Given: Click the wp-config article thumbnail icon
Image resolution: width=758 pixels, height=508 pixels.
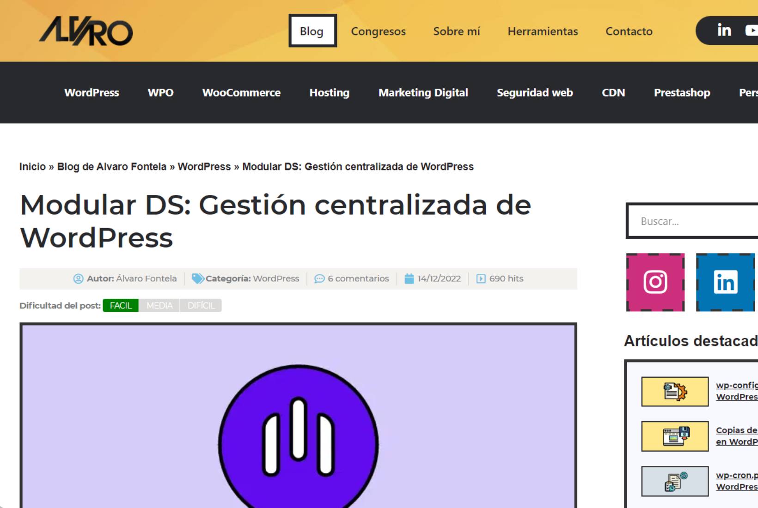Looking at the screenshot, I should pyautogui.click(x=675, y=391).
